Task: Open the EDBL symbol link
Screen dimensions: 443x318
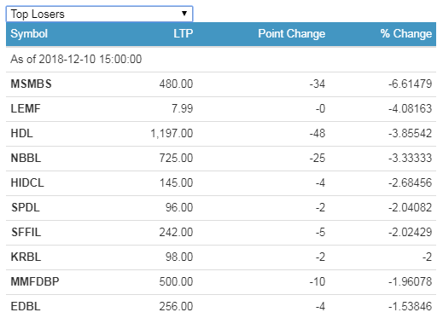Action: pyautogui.click(x=26, y=306)
